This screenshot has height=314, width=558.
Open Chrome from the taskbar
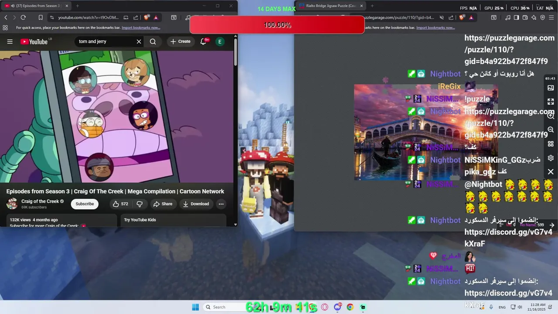350,307
